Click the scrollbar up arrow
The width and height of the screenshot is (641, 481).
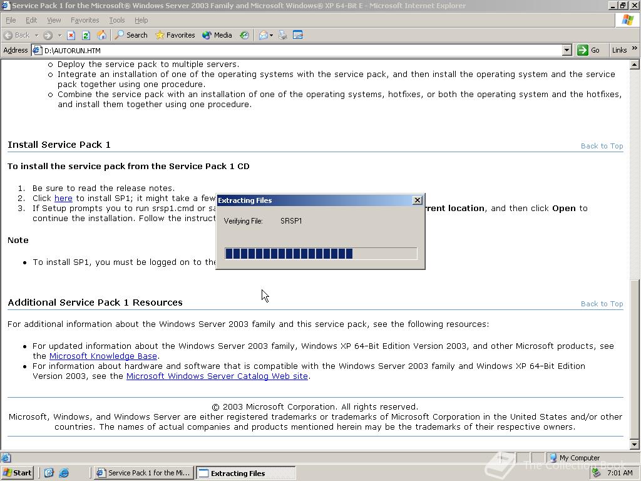tap(635, 65)
